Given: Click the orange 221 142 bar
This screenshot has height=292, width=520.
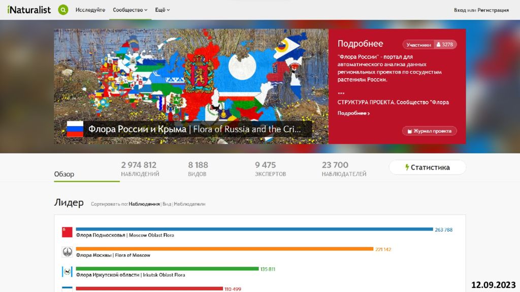Looking at the screenshot, I should (224, 249).
